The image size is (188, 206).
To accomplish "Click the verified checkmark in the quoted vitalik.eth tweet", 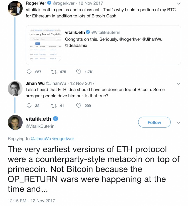I will 88,32.
